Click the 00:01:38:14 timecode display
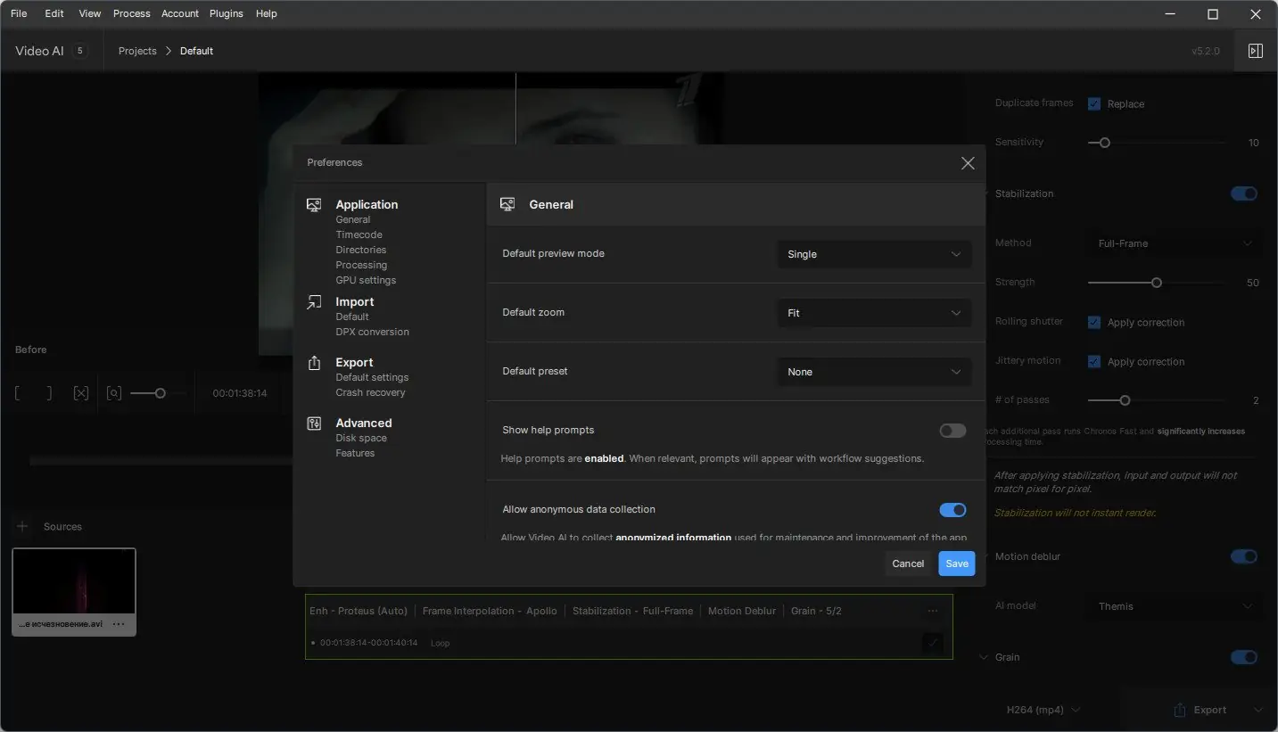The height and width of the screenshot is (732, 1278). click(240, 393)
